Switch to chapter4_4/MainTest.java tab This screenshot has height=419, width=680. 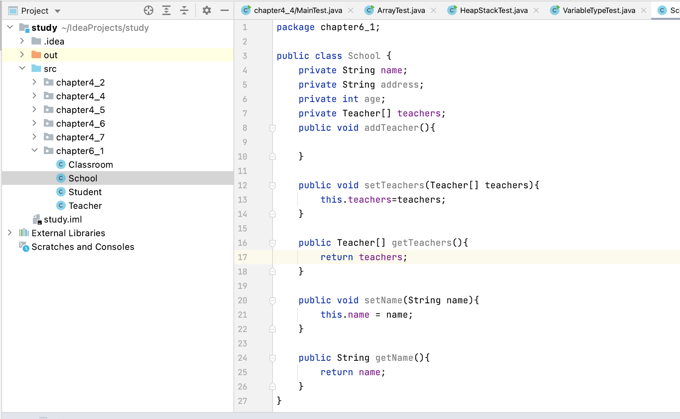298,11
